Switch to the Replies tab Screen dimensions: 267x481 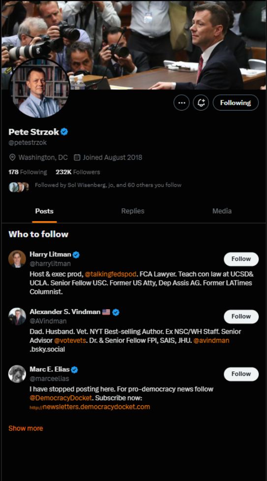tap(133, 211)
